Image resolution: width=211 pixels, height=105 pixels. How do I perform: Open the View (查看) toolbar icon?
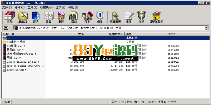pos(48,17)
